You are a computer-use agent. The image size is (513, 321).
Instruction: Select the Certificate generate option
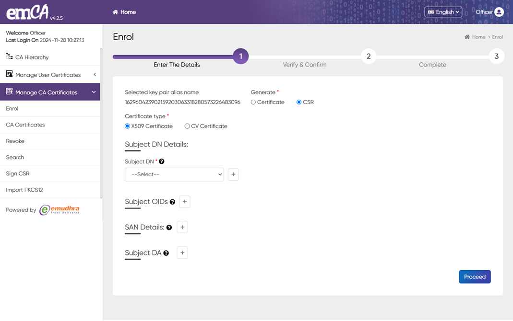coord(253,102)
